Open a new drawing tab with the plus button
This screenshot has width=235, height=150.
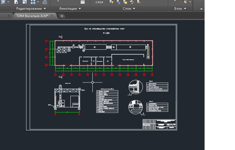click(x=62, y=16)
